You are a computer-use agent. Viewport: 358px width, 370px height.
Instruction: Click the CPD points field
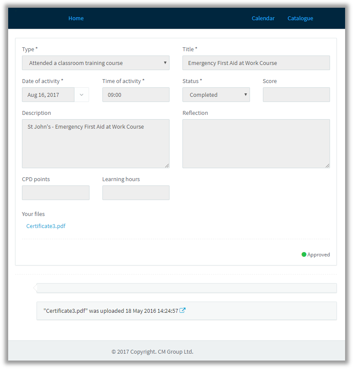[x=56, y=193]
